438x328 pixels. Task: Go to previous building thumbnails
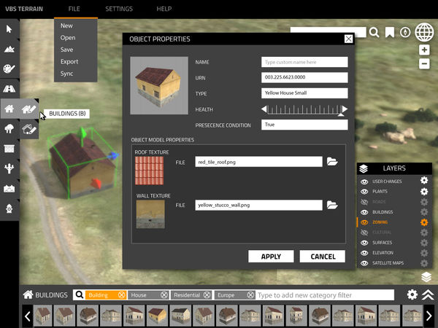click(x=28, y=316)
